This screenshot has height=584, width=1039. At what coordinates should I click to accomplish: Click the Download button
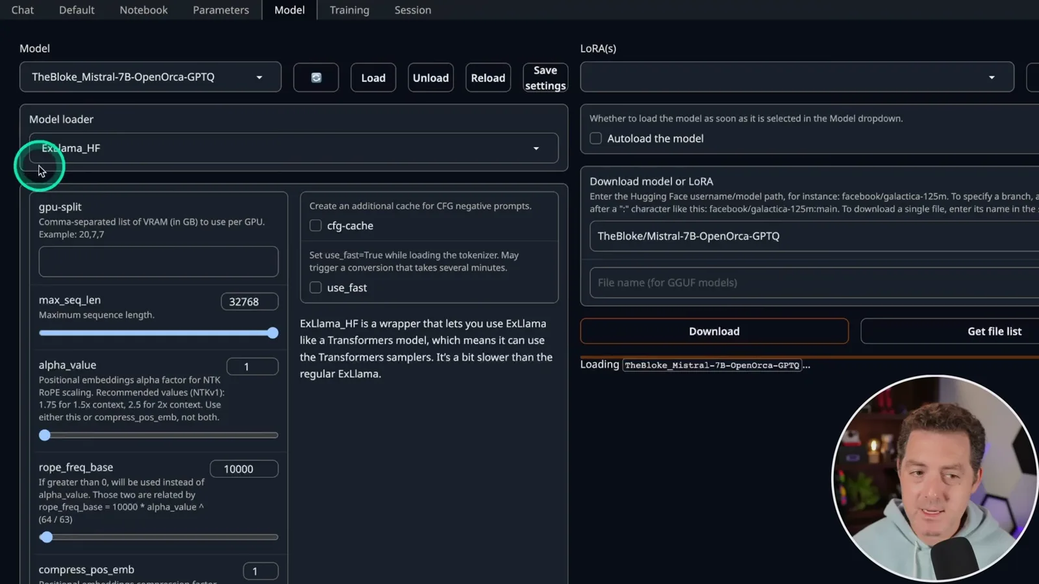coord(714,331)
